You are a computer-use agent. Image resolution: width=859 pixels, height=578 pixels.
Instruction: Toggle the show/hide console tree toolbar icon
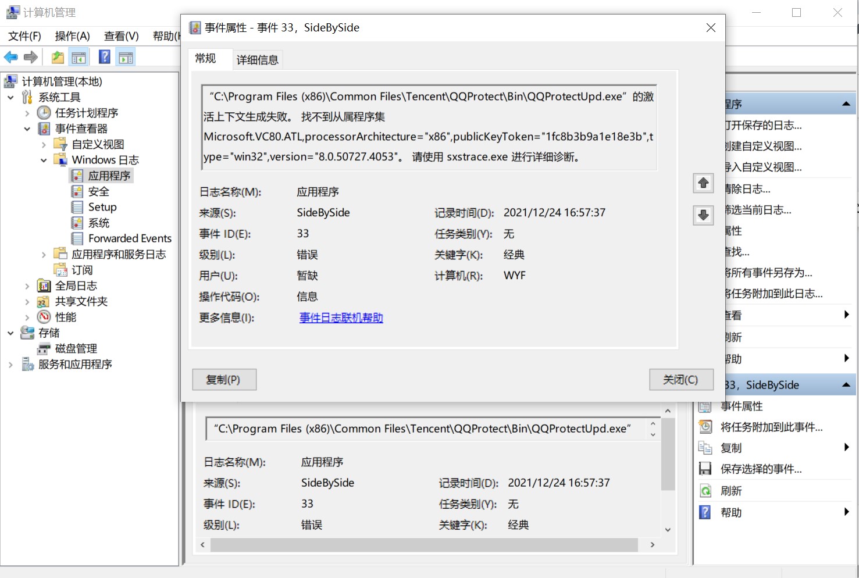click(79, 56)
